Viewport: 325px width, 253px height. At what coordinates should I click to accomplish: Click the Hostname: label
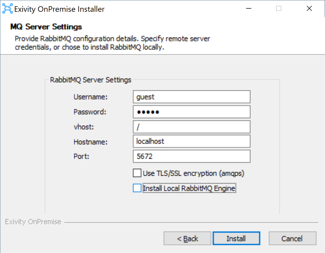90,142
